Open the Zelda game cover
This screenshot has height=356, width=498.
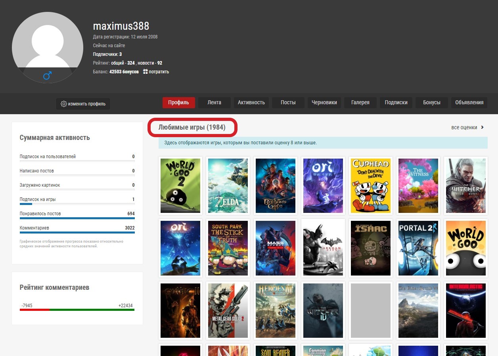228,186
